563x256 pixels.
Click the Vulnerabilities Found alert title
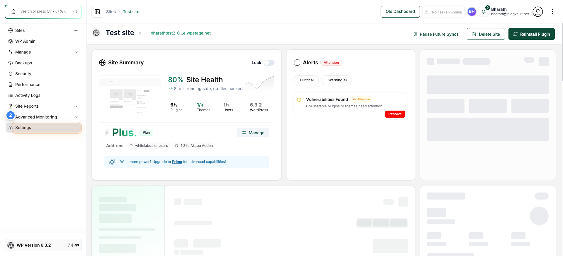coord(327,99)
